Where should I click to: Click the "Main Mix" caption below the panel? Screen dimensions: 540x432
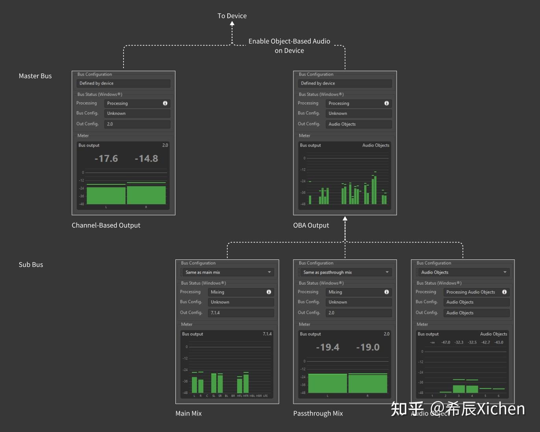tap(188, 413)
